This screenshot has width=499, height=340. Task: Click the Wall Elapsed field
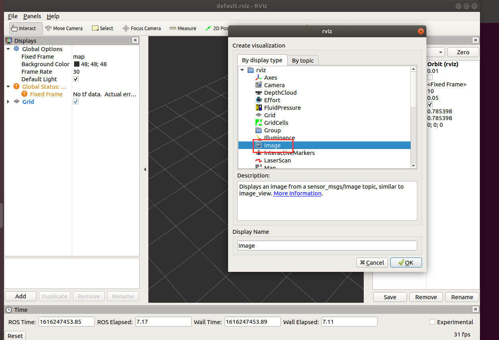click(349, 322)
